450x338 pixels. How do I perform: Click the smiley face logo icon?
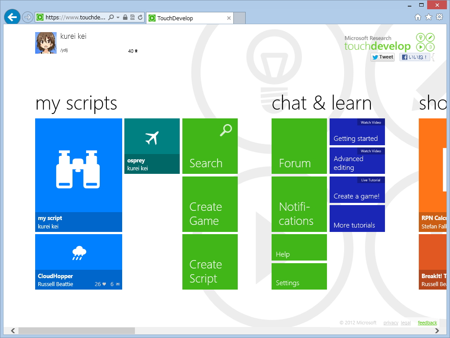430,47
